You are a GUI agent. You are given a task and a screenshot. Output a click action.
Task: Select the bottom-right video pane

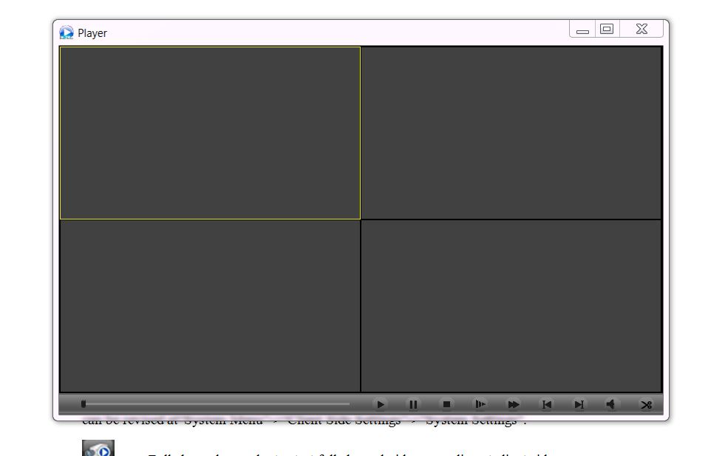[511, 306]
